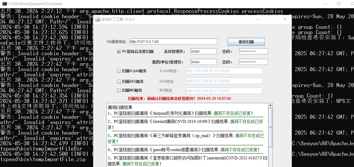Select the Getshell漏洞CNVD-2019-19299 result line

(185, 124)
